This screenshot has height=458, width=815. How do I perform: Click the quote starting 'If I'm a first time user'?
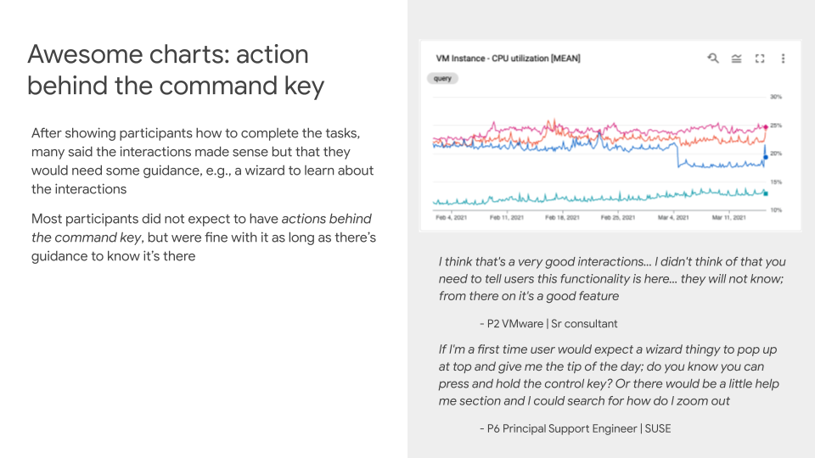pos(608,375)
